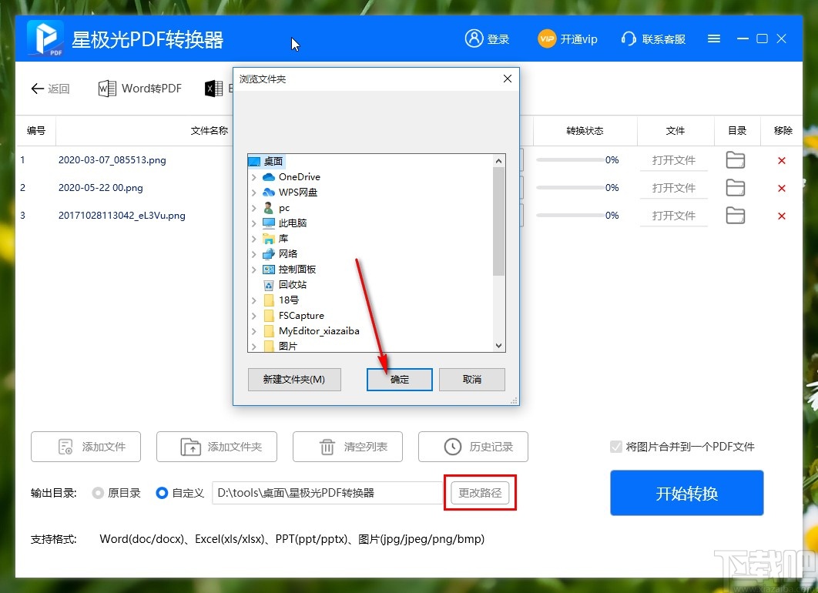Open the hamburger menu in the title bar
This screenshot has height=593, width=818.
pos(713,38)
